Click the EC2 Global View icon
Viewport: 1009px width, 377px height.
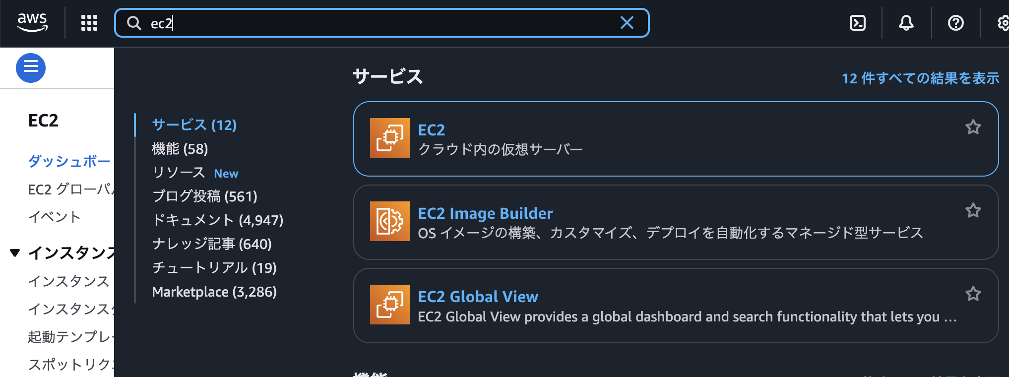point(390,305)
